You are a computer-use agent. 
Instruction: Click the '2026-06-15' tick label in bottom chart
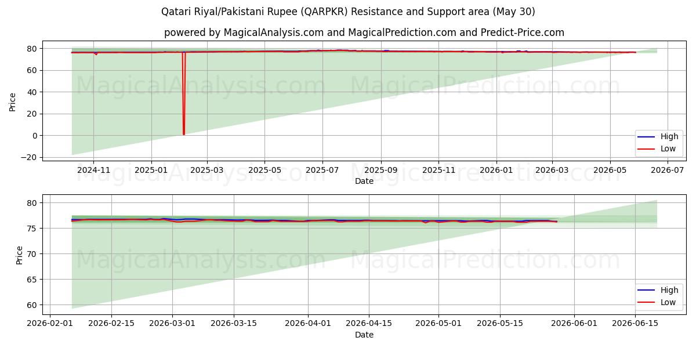pos(635,324)
